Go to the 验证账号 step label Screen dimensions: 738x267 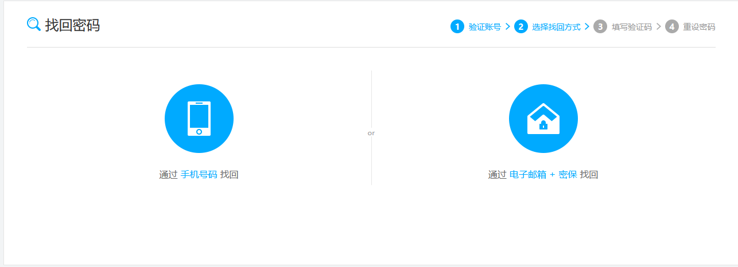point(485,27)
